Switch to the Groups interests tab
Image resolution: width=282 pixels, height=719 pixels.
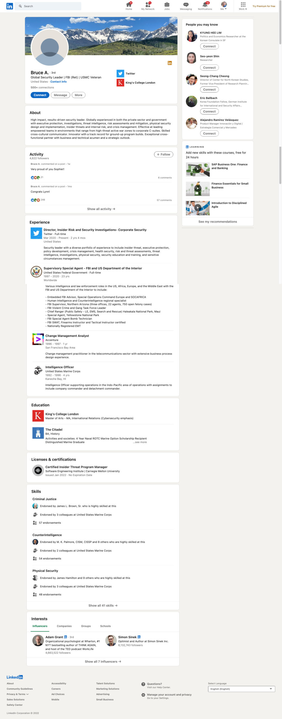coord(86,626)
